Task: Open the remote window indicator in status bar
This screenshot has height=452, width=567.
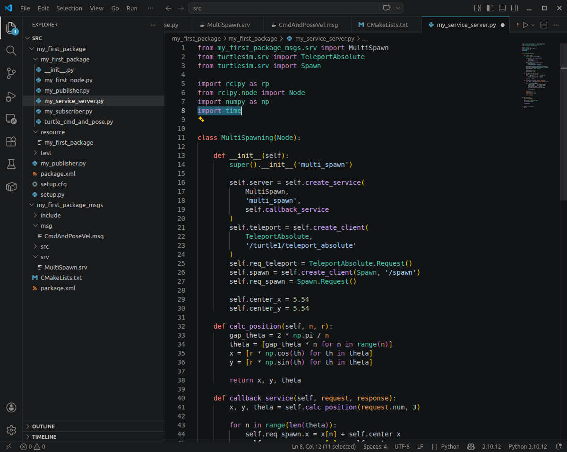Action: [8, 446]
